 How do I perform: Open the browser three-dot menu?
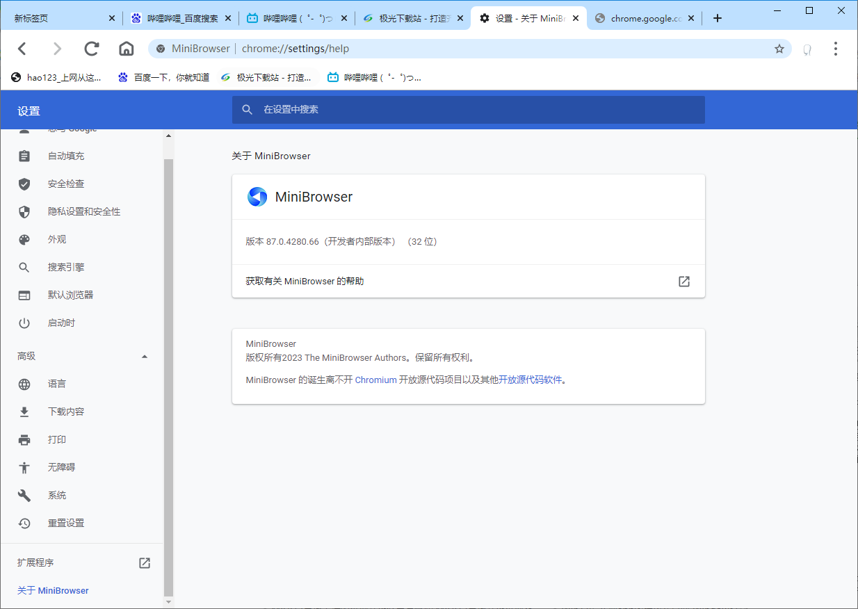coord(835,49)
